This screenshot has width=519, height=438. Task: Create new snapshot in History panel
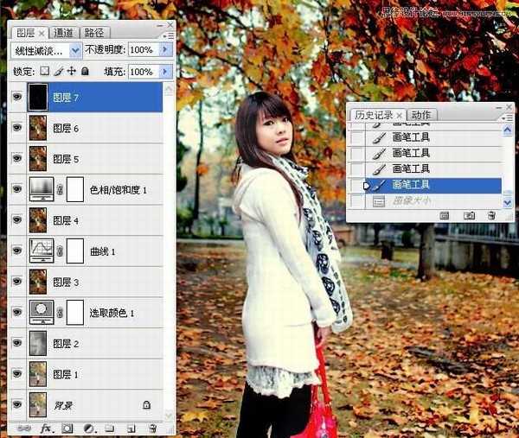(469, 216)
